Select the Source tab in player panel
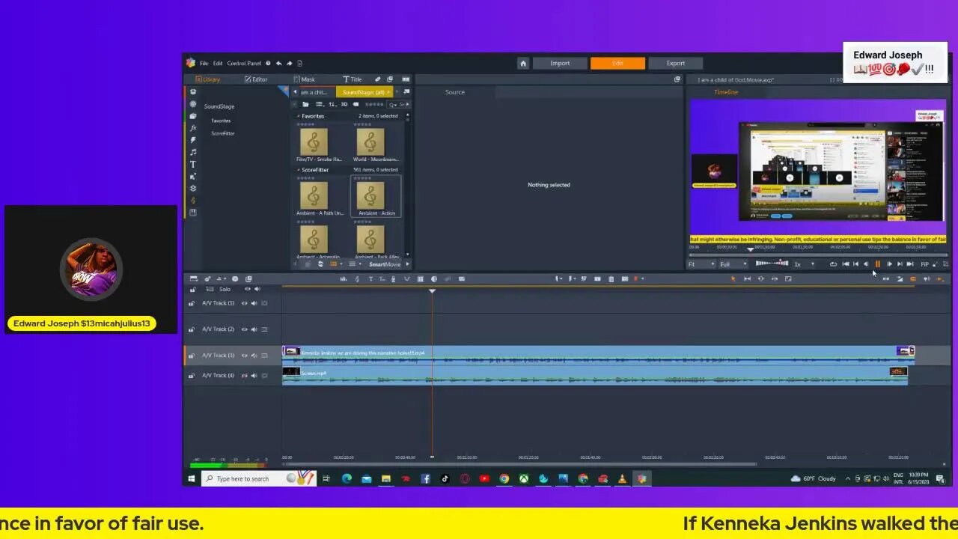958x539 pixels. (x=455, y=92)
